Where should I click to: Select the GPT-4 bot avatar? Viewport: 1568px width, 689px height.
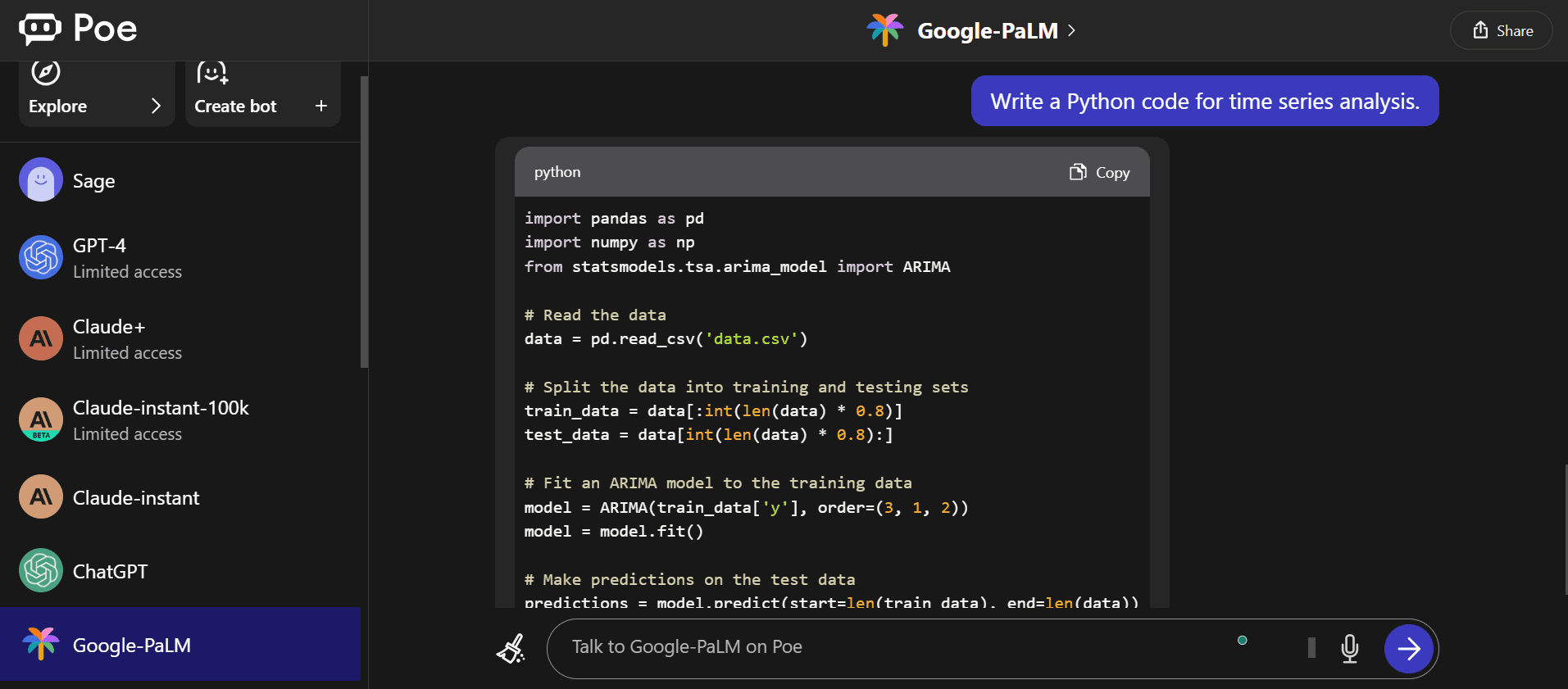(x=41, y=257)
